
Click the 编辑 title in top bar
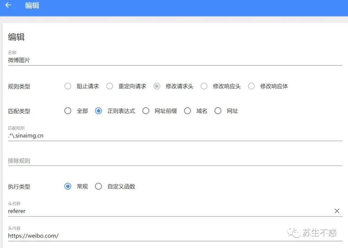coord(32,5)
